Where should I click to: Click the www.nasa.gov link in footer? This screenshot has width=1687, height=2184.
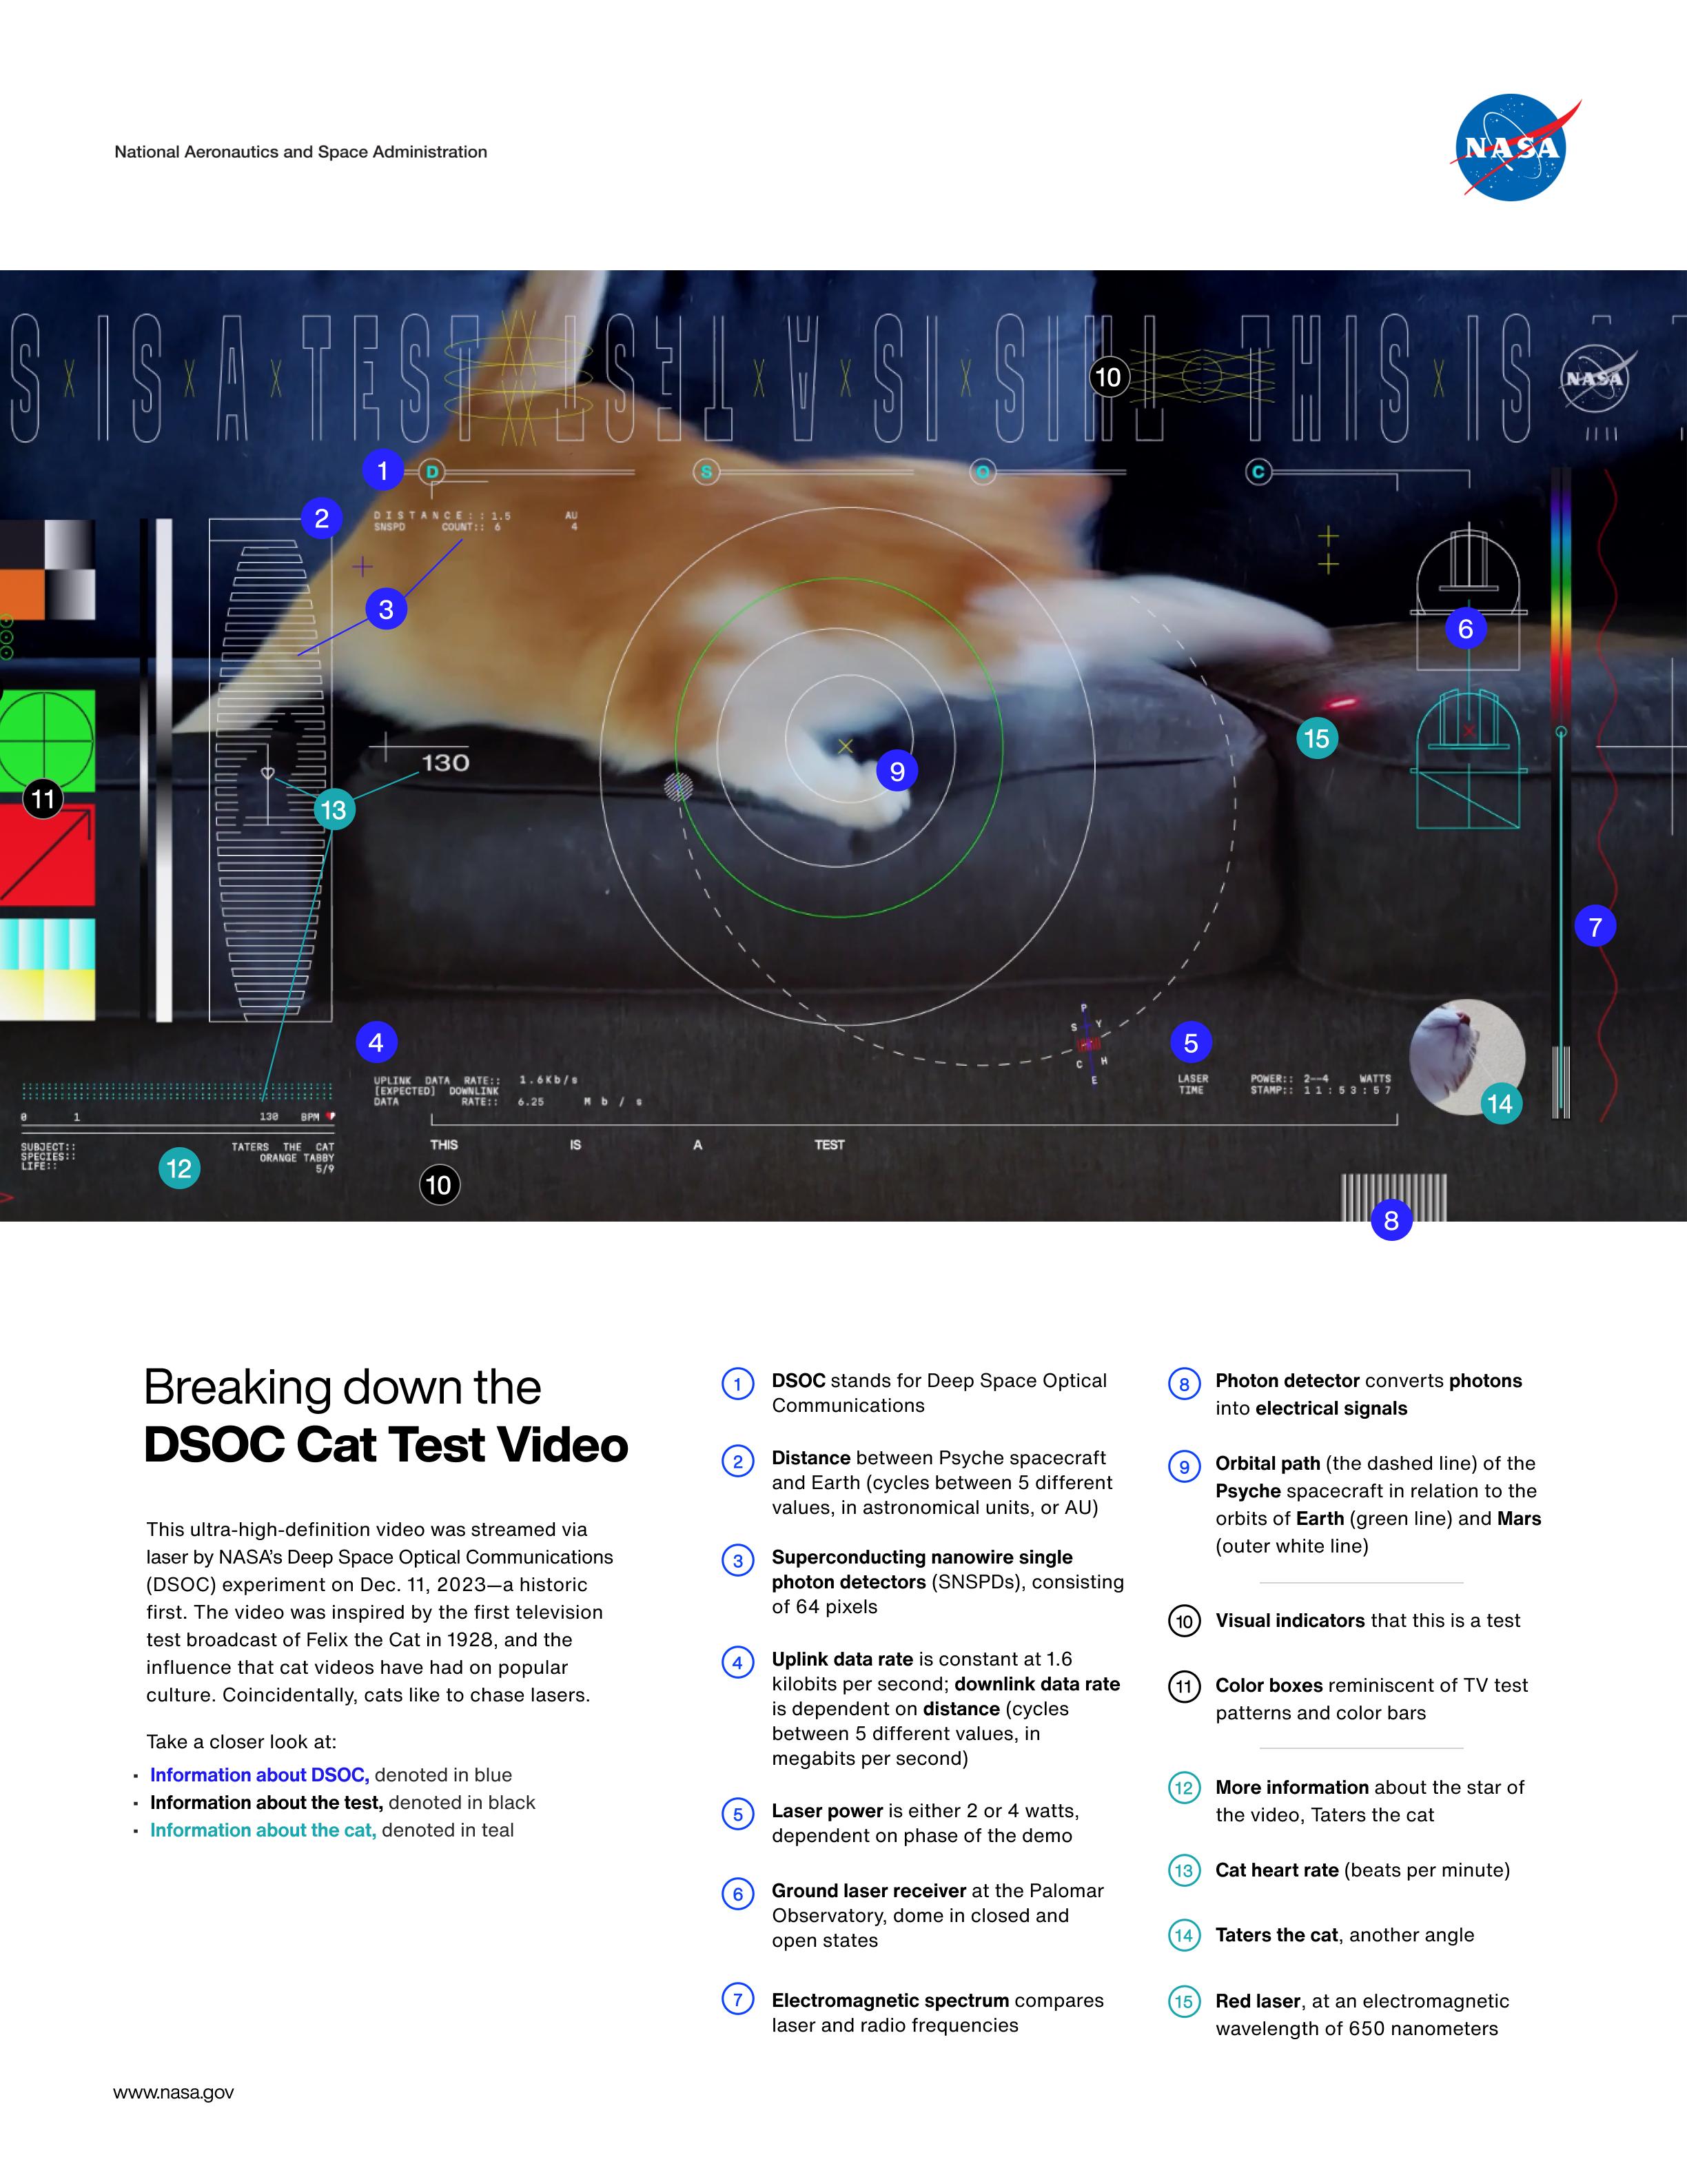coord(173,2092)
